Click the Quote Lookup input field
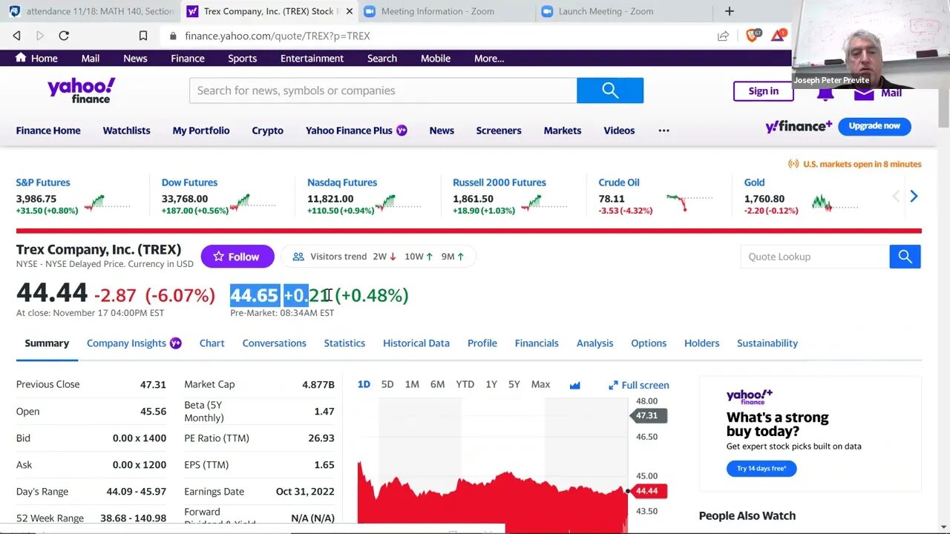Viewport: 950px width, 534px height. click(x=815, y=257)
